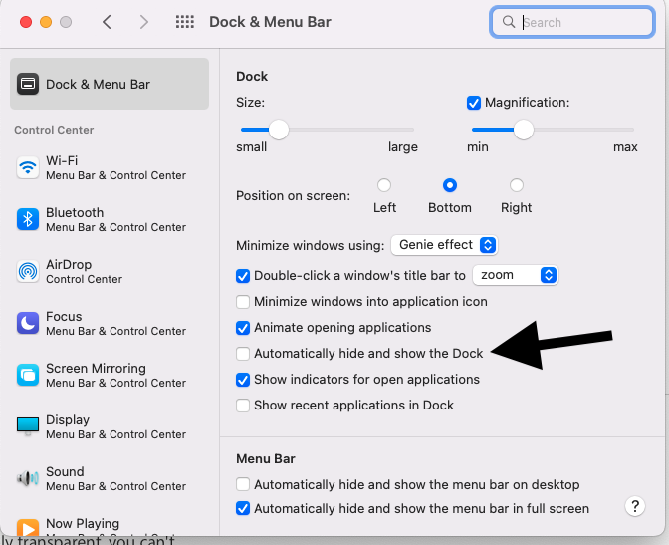Image resolution: width=669 pixels, height=545 pixels.
Task: Click the Magnification slider knob
Action: [524, 130]
